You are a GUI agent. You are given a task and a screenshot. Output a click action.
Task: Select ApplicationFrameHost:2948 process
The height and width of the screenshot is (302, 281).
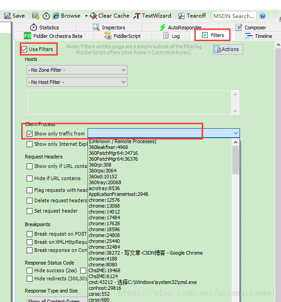pyautogui.click(x=160, y=194)
